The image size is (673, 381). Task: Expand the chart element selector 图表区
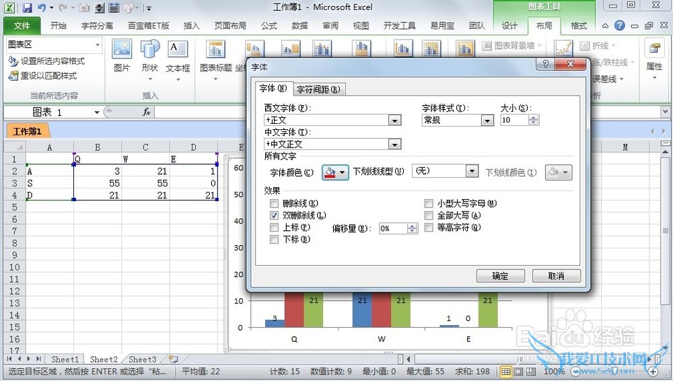click(x=98, y=44)
